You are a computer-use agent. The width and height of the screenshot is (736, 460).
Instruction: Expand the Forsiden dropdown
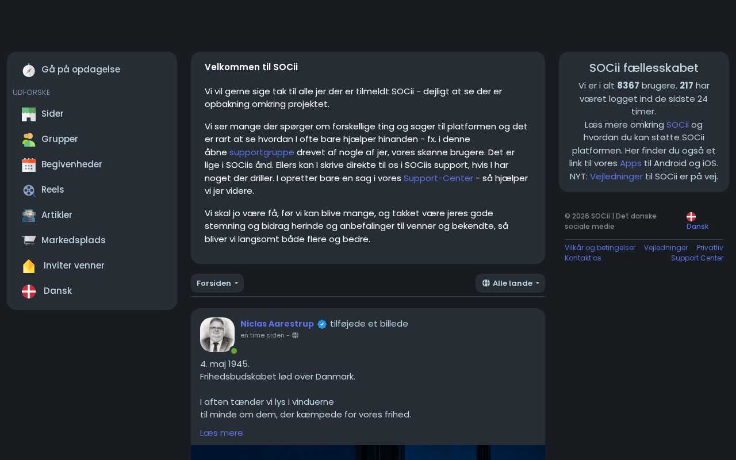217,283
